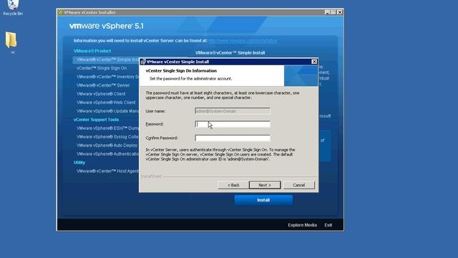Open the Recycle Bin desktop icon
The height and width of the screenshot is (258, 458).
point(13,8)
